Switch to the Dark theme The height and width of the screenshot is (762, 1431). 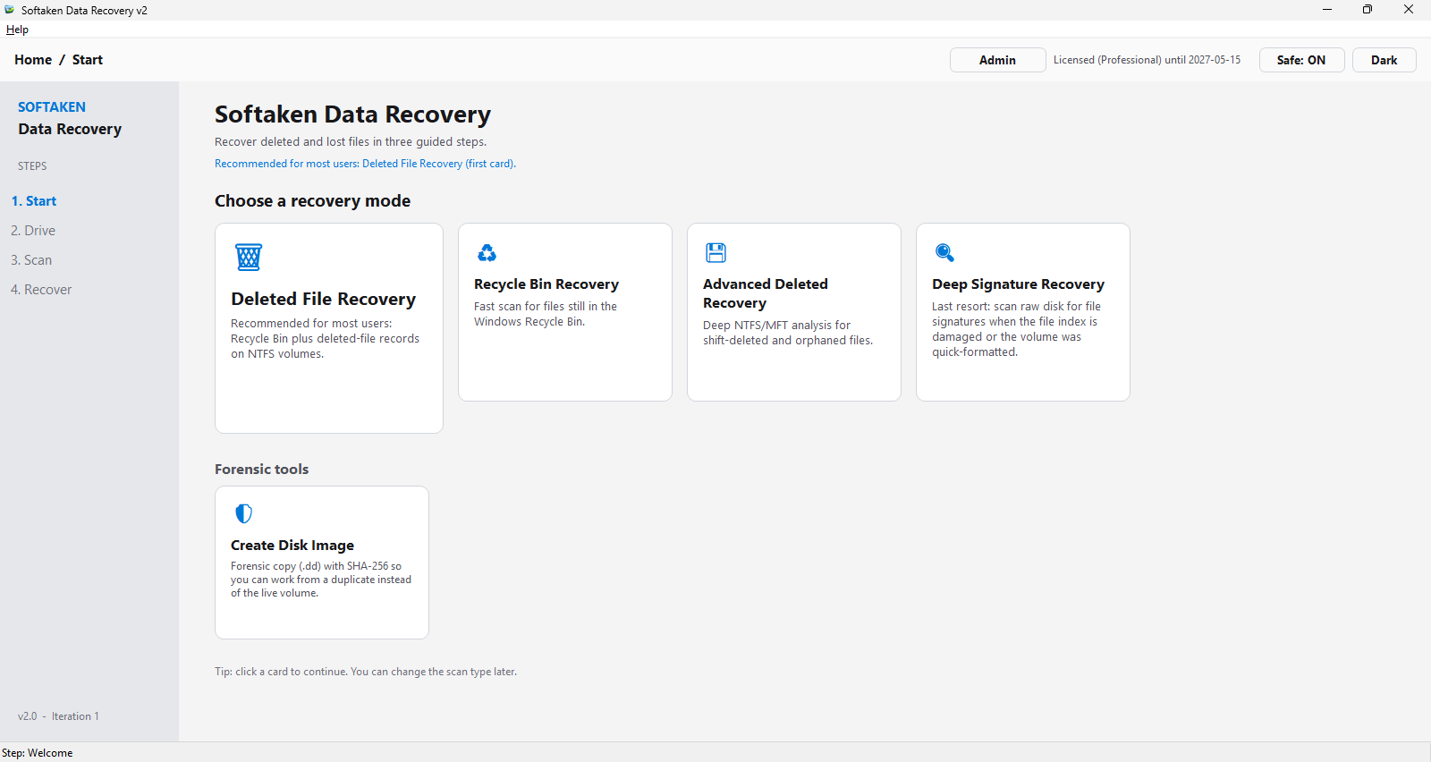click(x=1384, y=60)
